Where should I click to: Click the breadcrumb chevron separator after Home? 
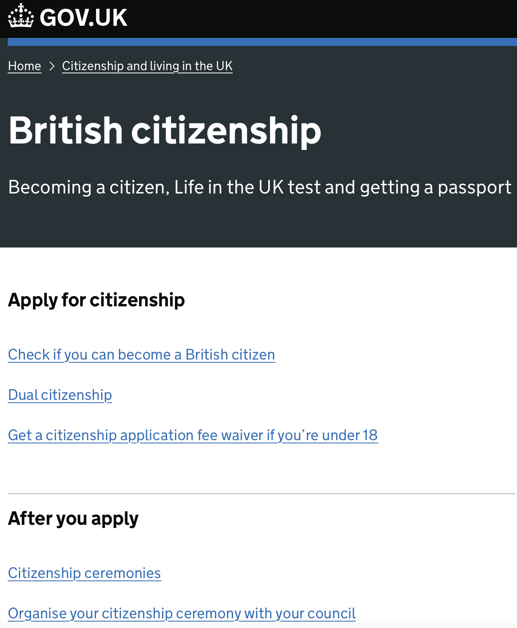[x=52, y=66]
